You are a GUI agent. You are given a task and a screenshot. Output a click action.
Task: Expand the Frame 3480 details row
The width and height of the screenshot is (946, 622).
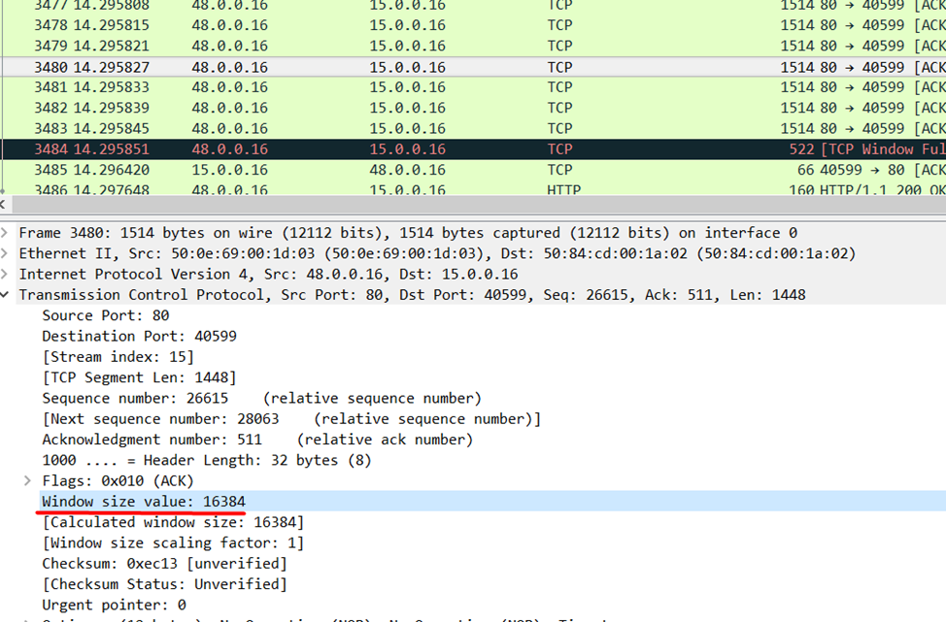point(6,233)
